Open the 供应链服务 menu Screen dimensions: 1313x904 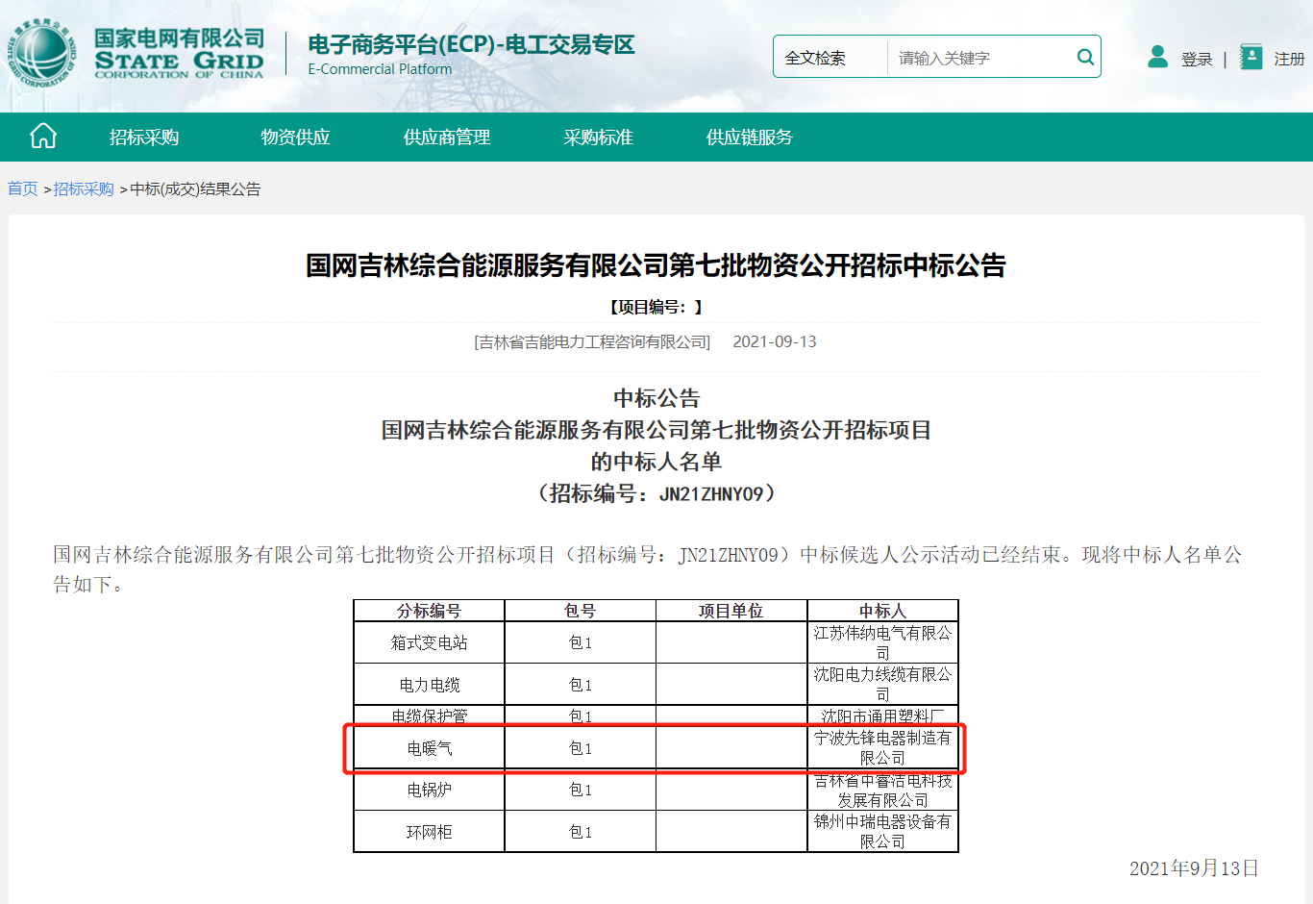[x=750, y=138]
